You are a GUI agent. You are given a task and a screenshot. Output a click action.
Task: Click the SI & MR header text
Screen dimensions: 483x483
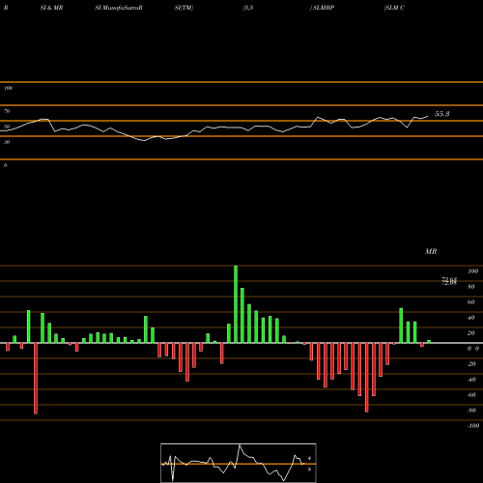51,8
